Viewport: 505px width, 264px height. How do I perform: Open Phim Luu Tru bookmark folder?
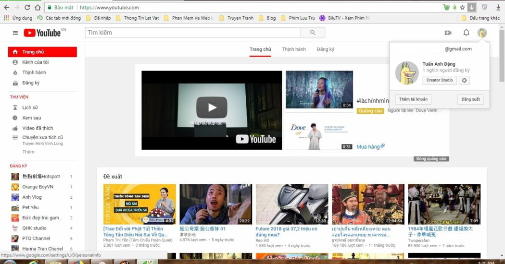pos(298,18)
